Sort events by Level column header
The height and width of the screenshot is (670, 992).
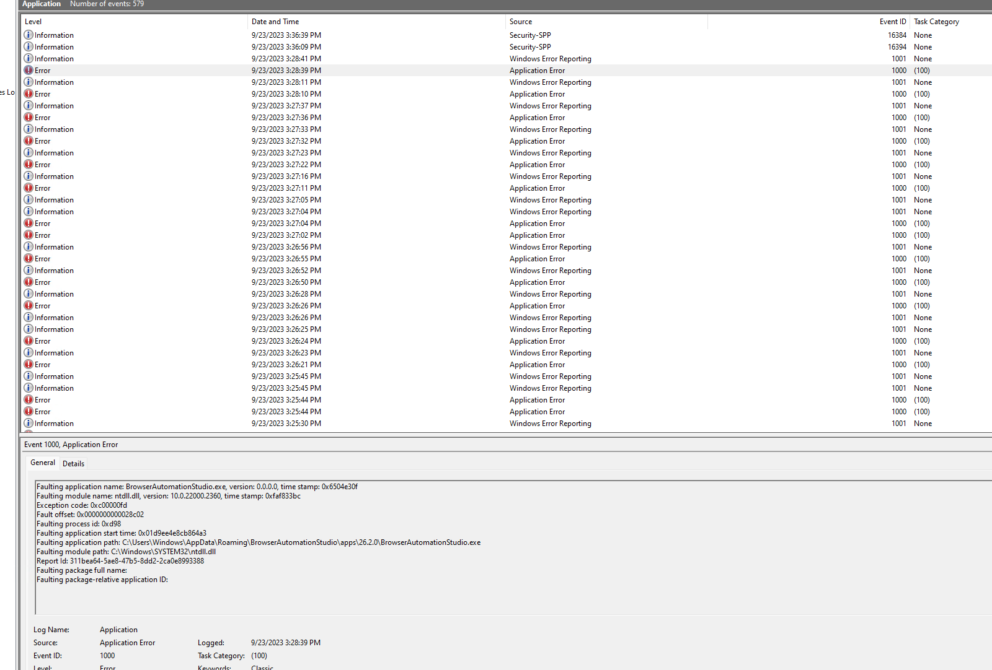click(x=33, y=22)
